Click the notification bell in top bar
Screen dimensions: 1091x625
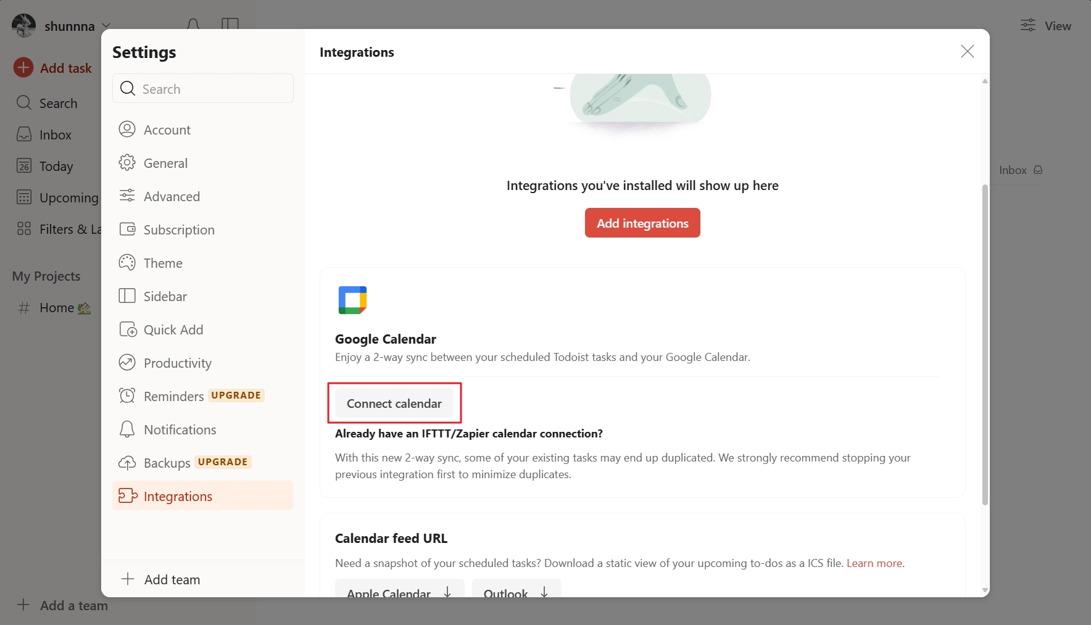[193, 25]
